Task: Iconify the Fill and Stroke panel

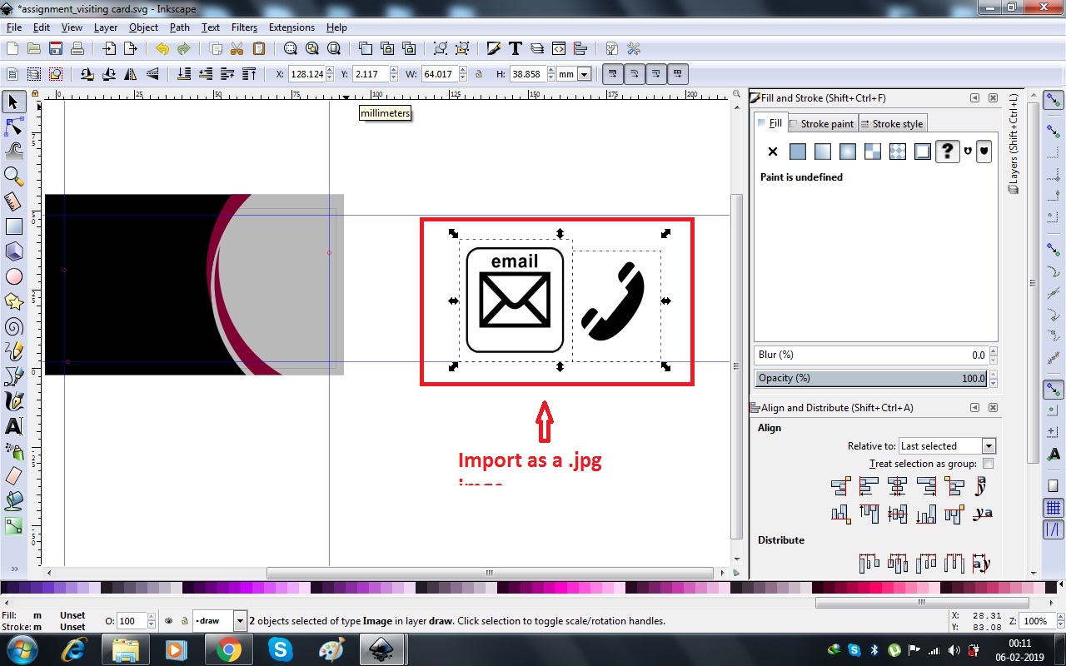Action: click(x=974, y=97)
